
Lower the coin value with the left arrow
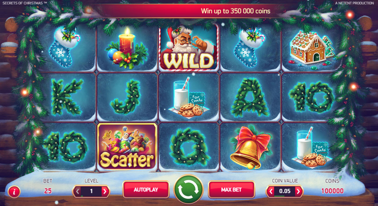[x=271, y=191]
